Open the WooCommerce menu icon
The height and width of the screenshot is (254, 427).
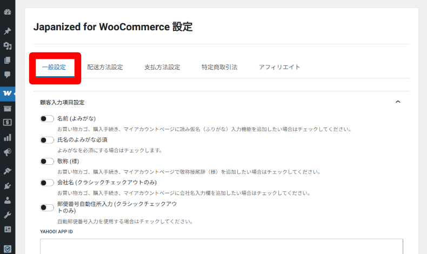pyautogui.click(x=8, y=93)
